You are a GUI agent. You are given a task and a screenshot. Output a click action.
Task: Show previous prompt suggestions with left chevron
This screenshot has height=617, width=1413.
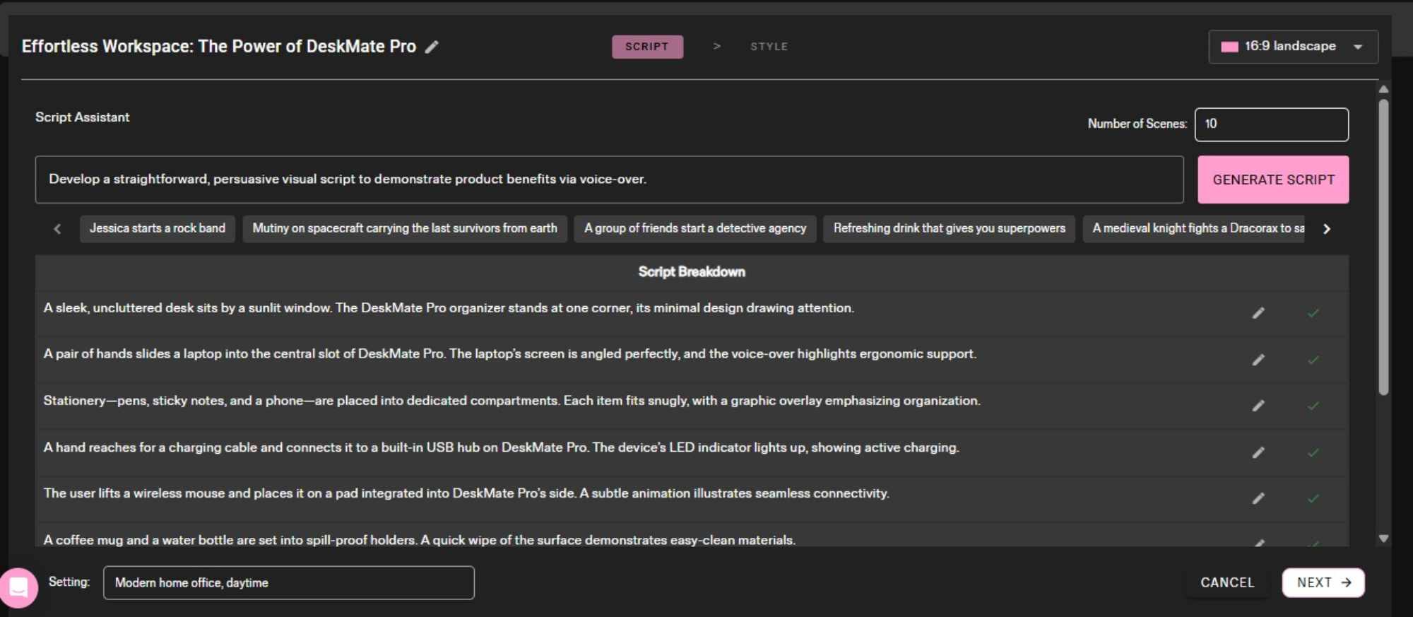click(57, 229)
